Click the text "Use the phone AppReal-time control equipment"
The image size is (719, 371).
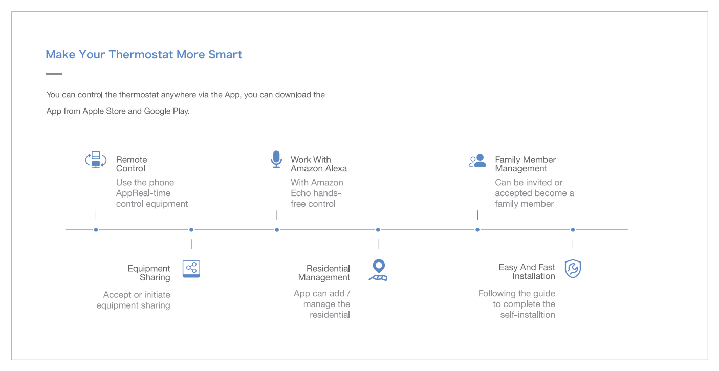[152, 193]
